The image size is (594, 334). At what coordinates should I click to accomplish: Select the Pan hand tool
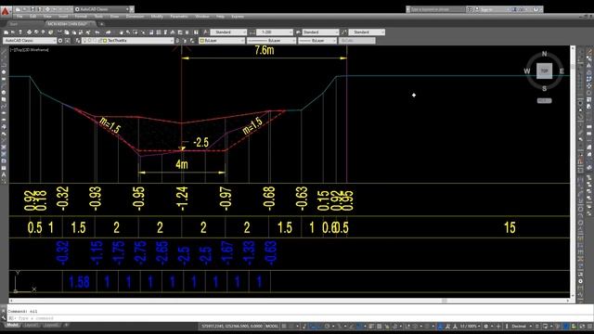point(122,32)
